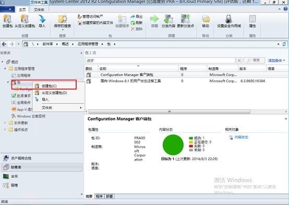This screenshot has height=205, width=289.
Task: Open the blue application menu dropdown
Action: click(x=7, y=9)
